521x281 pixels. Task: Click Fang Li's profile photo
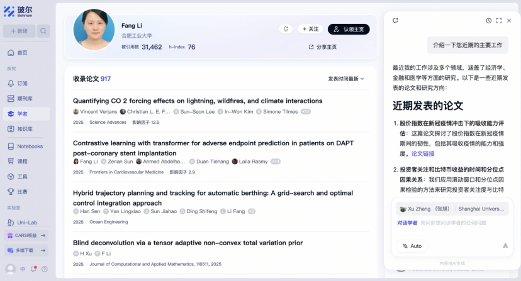point(94,30)
